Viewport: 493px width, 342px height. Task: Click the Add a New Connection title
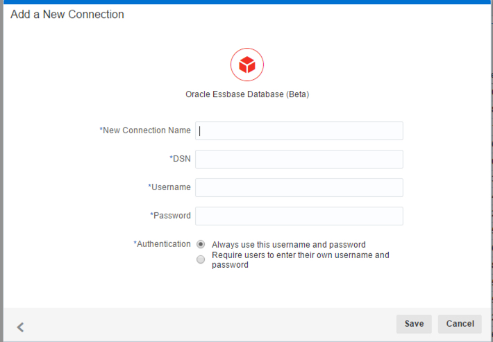pos(67,15)
